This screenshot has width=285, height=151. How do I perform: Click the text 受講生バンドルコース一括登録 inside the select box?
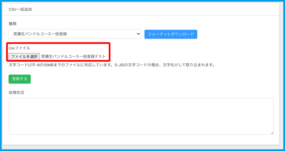40,34
